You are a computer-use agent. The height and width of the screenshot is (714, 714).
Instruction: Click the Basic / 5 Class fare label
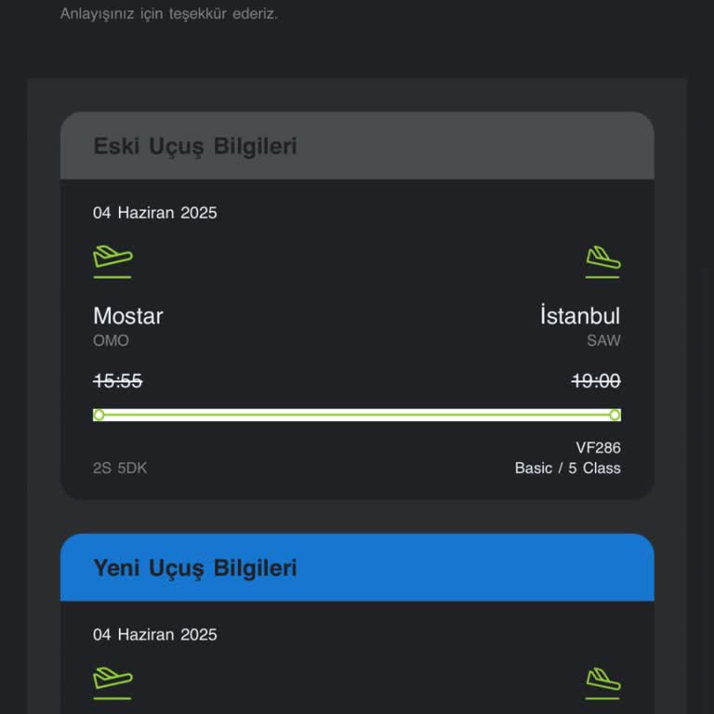tap(567, 469)
